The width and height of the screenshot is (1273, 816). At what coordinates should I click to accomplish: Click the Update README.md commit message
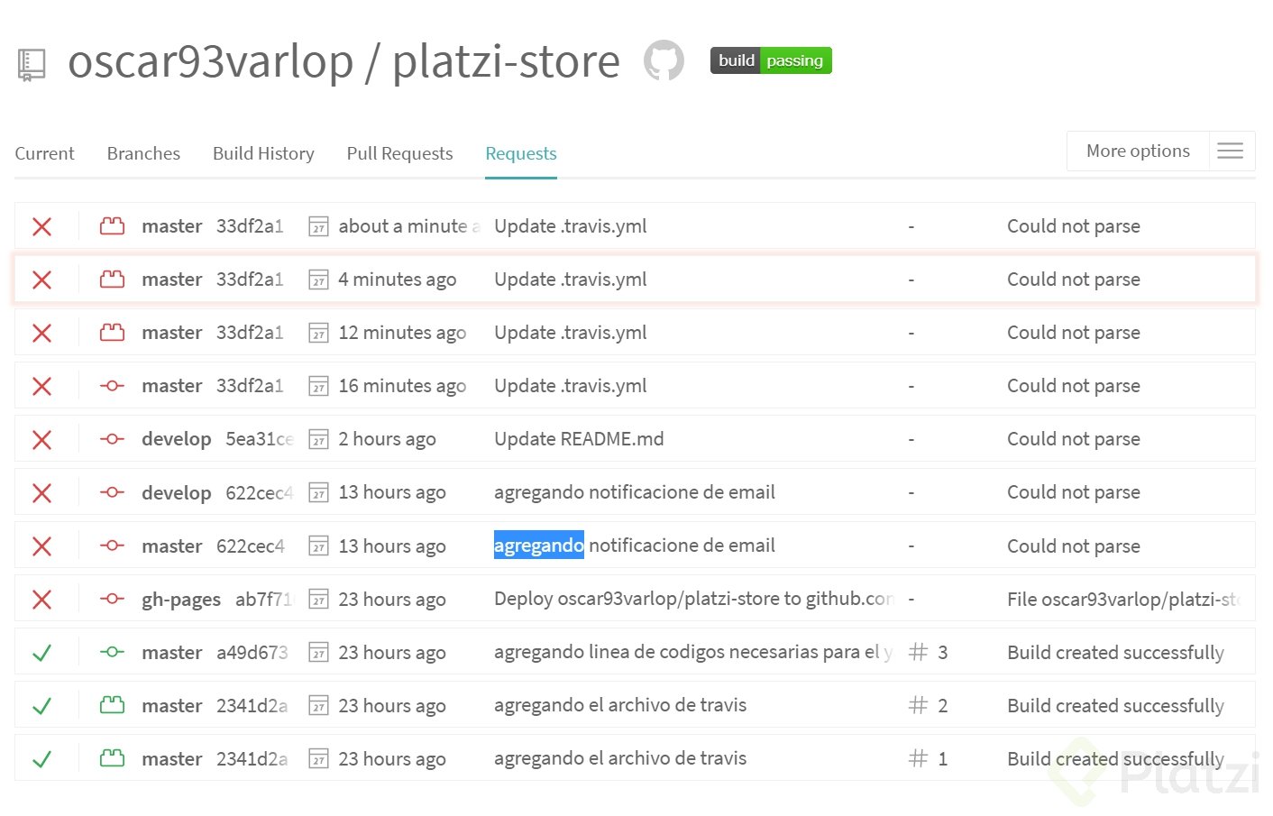point(579,439)
